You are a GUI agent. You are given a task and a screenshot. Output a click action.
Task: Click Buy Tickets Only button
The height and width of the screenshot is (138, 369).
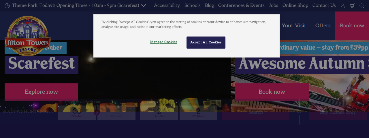[338, 112]
